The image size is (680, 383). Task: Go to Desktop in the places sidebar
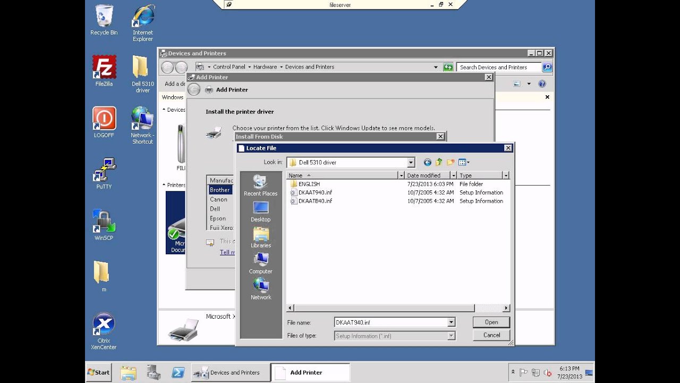[260, 212]
